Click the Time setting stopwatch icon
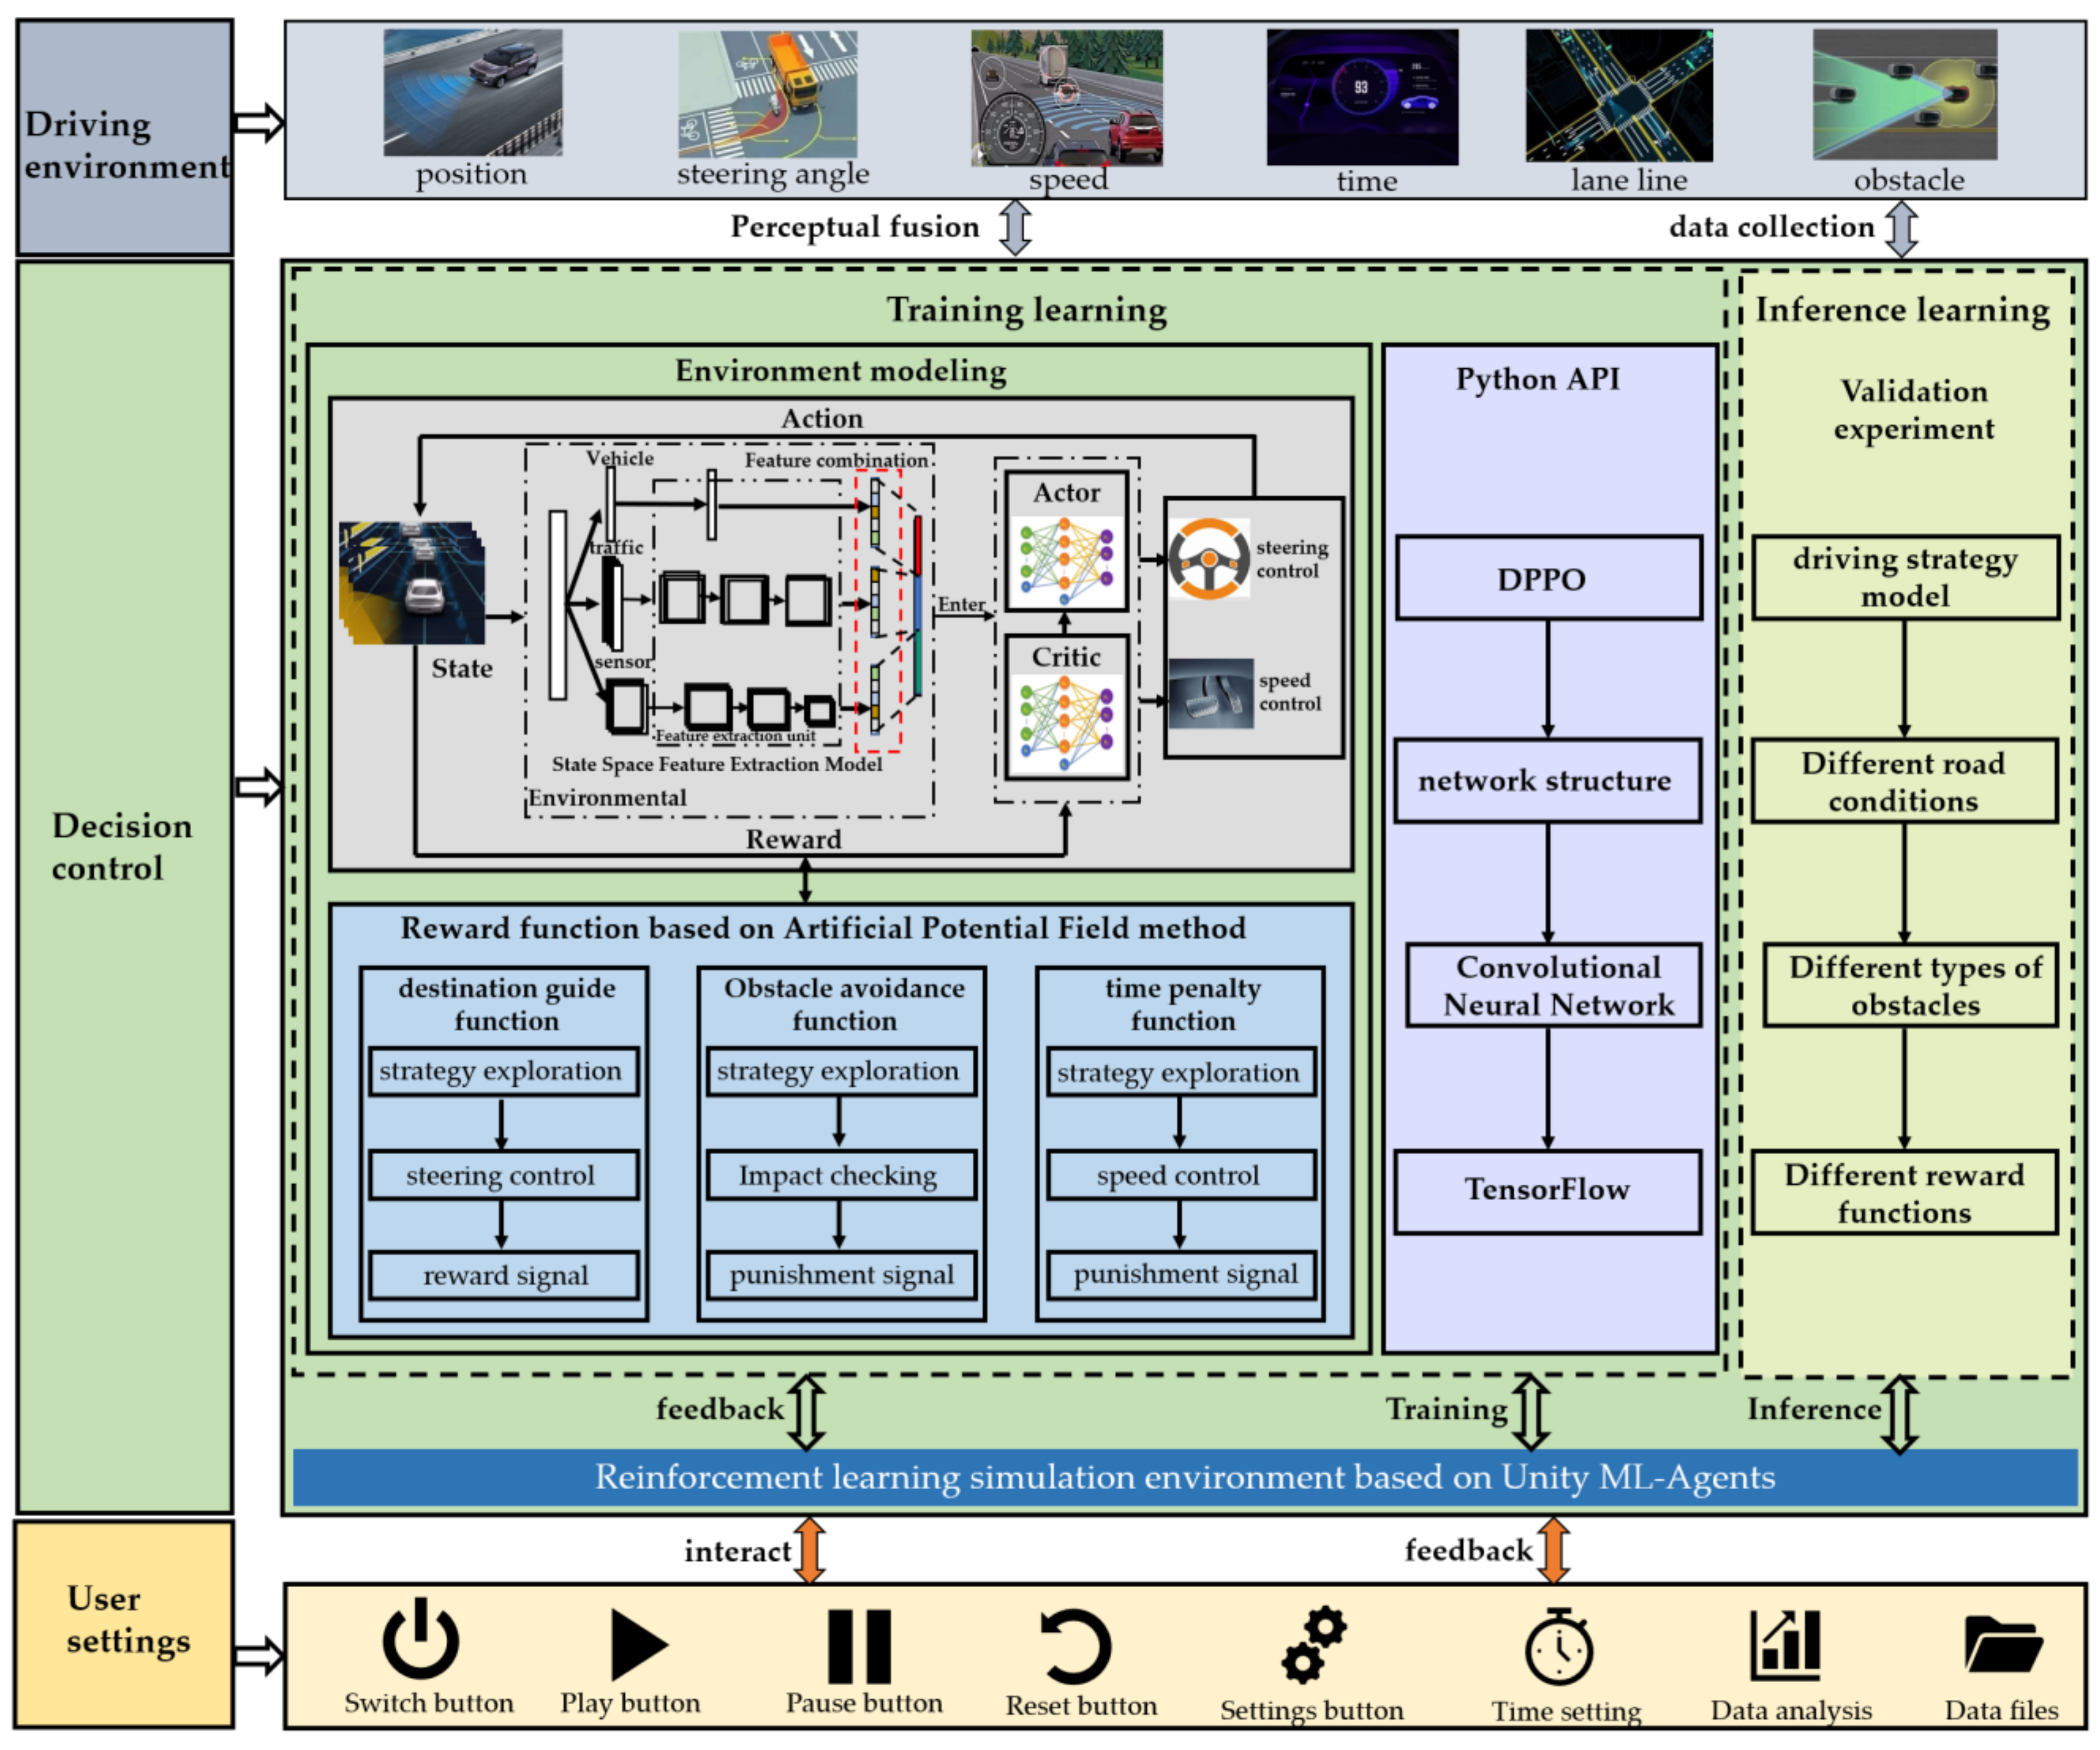Screen dimensions: 2100x1750 click(1559, 1647)
